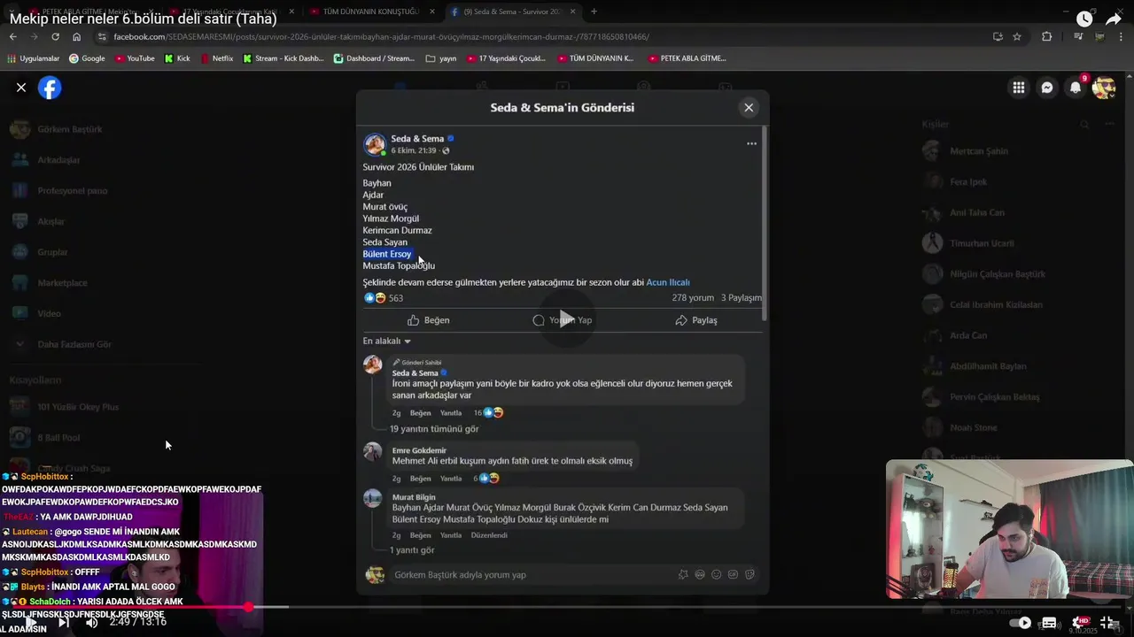This screenshot has width=1134, height=637.
Task: Switch to 17 Yaşındaki Çocukların tab
Action: (229, 12)
